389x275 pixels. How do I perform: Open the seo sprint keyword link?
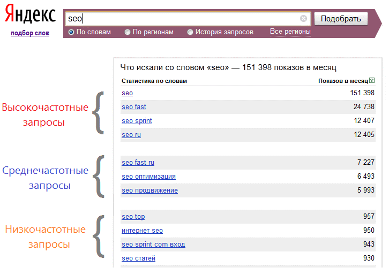point(137,121)
